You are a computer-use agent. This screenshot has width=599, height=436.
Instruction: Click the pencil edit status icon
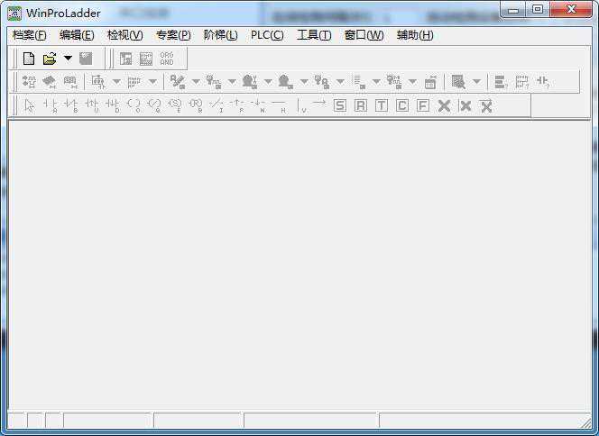pyautogui.click(x=178, y=82)
